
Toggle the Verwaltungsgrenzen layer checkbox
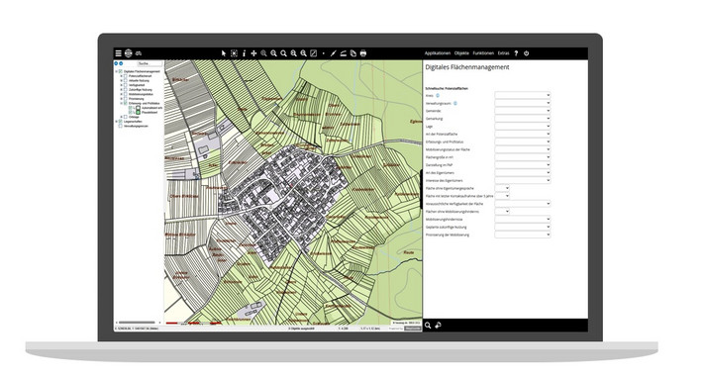[120, 126]
